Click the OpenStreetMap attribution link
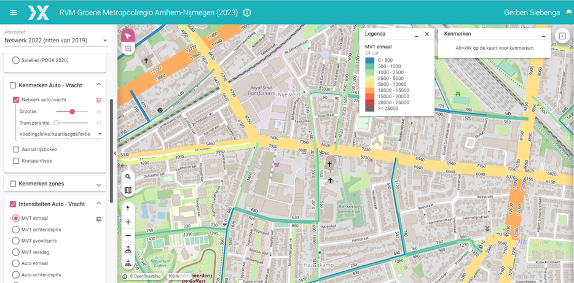The height and width of the screenshot is (283, 574). 145,276
